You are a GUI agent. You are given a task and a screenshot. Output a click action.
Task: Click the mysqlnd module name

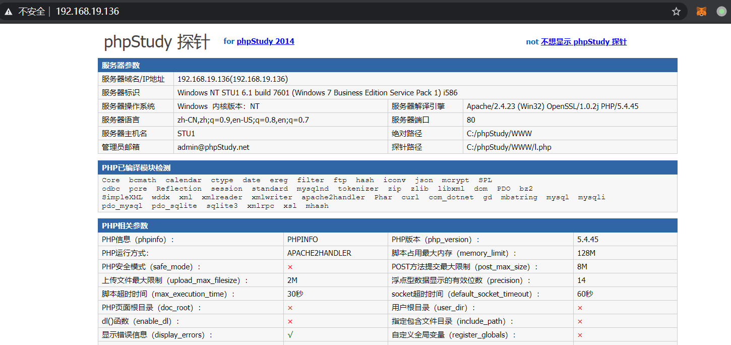[313, 189]
